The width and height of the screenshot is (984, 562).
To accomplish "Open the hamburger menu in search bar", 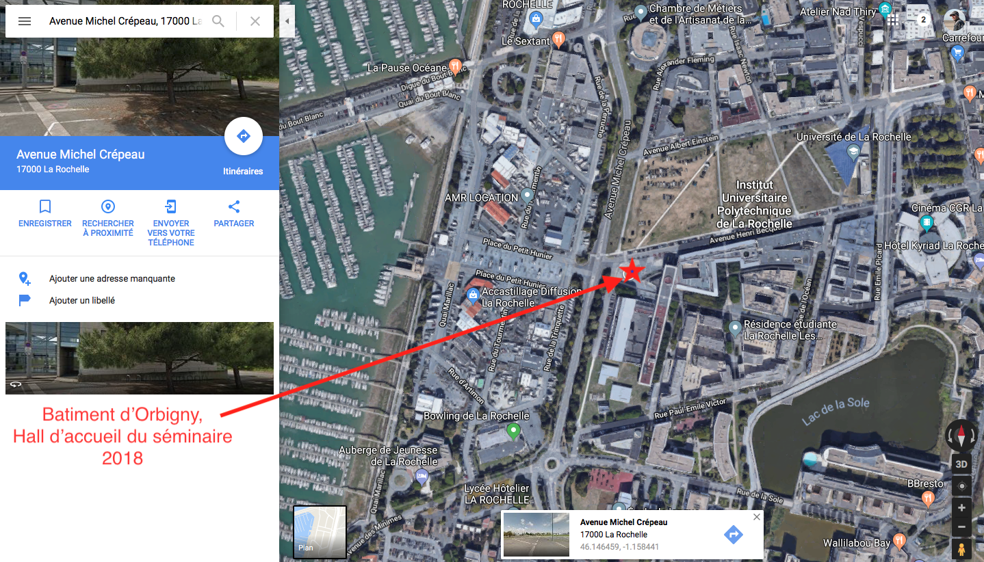I will [x=25, y=21].
